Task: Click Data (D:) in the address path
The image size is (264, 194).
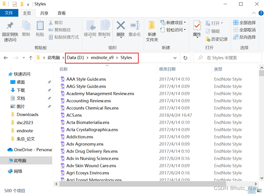Action: (x=75, y=57)
